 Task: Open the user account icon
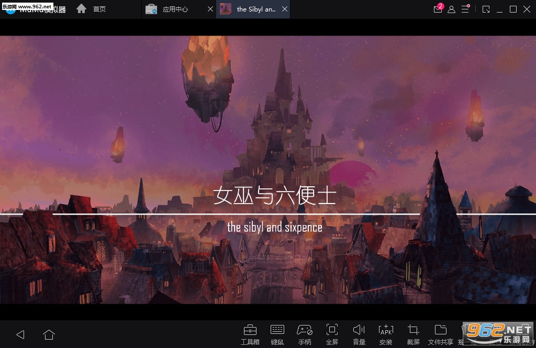point(451,9)
